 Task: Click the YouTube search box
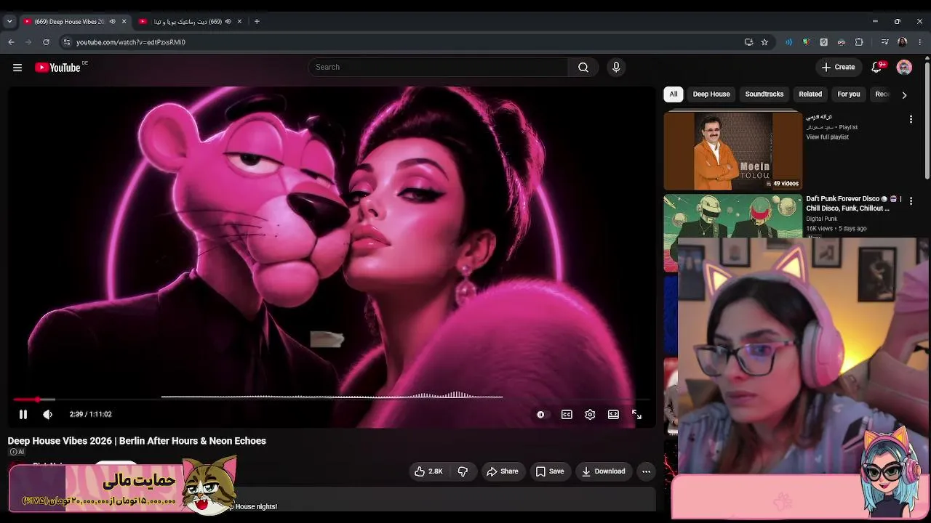(x=438, y=68)
